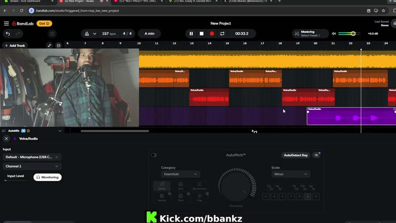Edit the 157 bpm tempo field
Viewport: 396px width, 223px height.
pos(109,33)
